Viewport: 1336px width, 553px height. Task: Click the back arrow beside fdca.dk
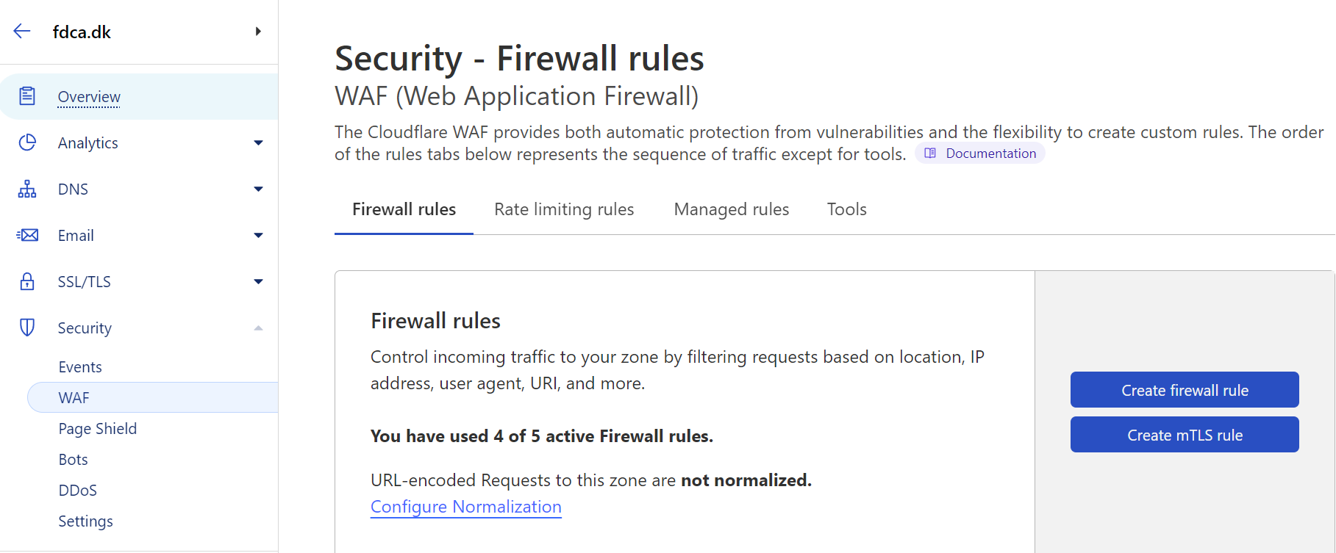[22, 31]
